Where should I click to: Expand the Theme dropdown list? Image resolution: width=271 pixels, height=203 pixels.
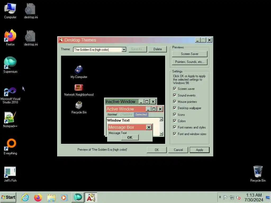pos(124,50)
